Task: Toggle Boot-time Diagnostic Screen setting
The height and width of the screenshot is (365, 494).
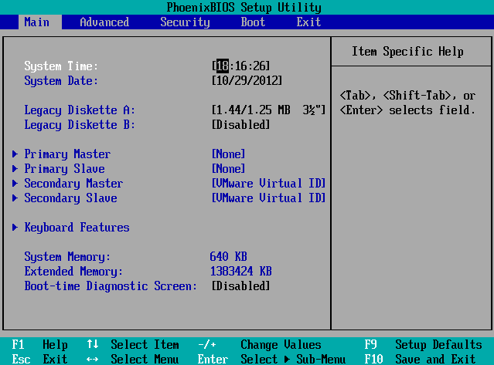Action: tap(240, 286)
